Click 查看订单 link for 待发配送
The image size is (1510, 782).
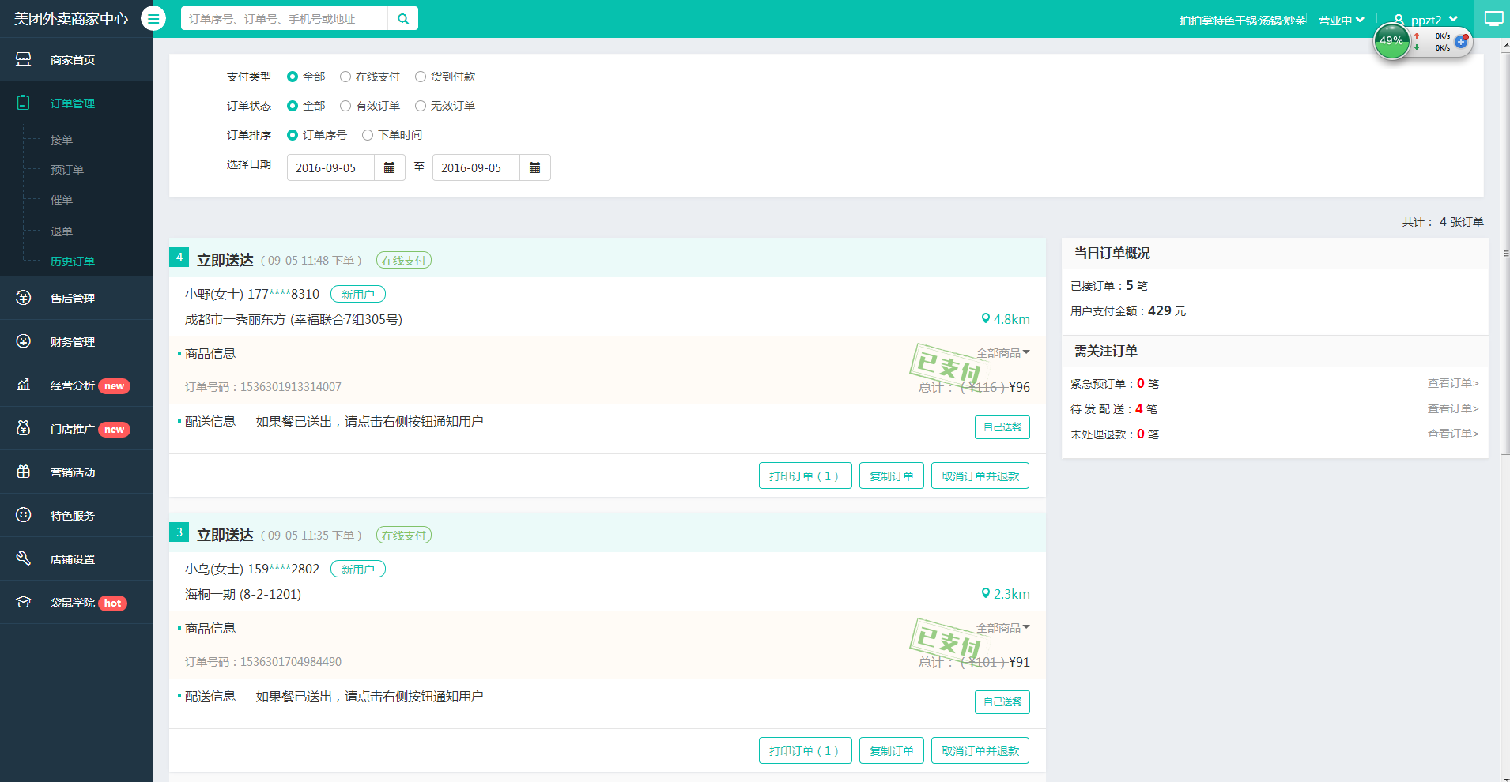(1452, 408)
